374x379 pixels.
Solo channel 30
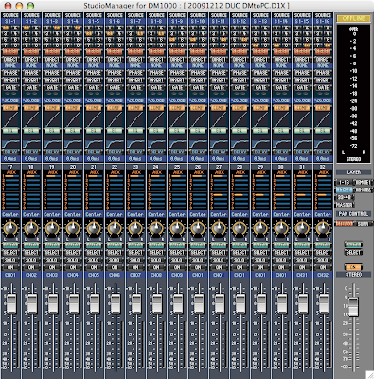point(281,260)
